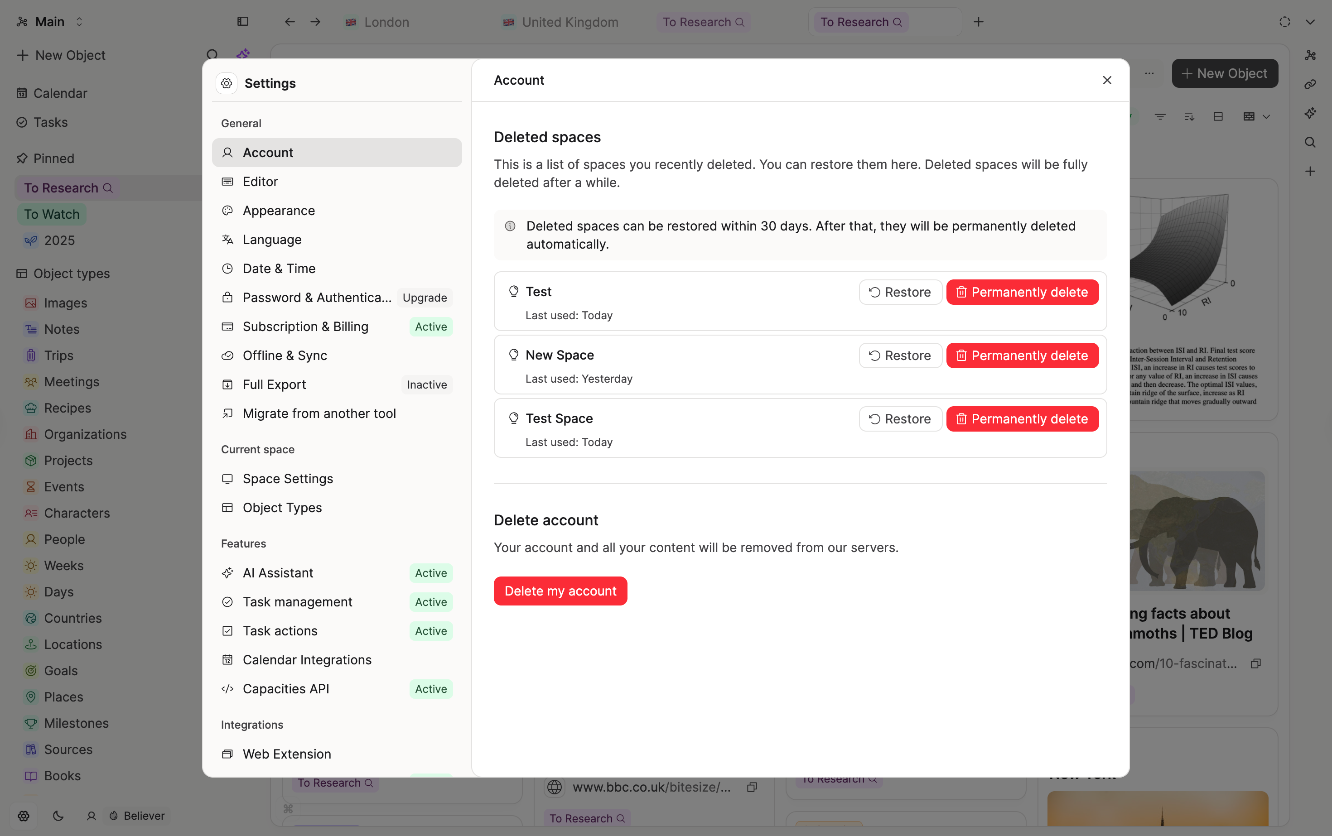
Task: Open settings gear at bottom left
Action: 23,816
